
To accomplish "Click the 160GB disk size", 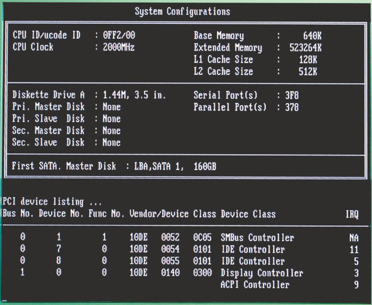I will coord(205,167).
